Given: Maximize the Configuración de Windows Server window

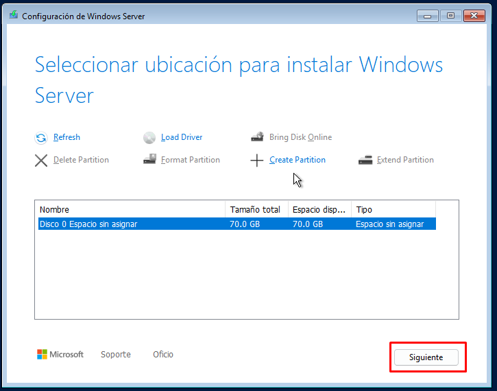Looking at the screenshot, I should pos(450,16).
